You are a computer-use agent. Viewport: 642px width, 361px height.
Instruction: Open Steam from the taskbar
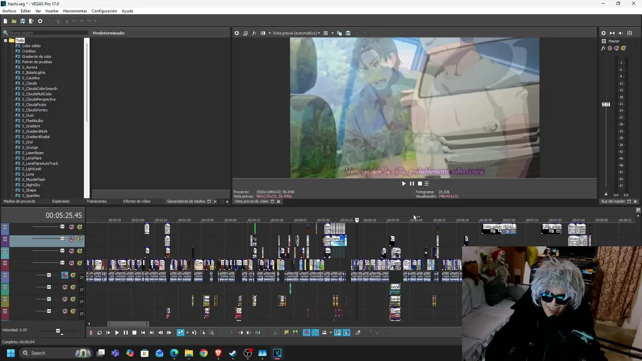[233, 353]
